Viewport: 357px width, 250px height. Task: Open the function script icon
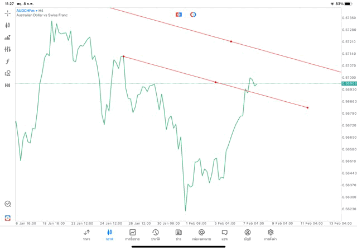coord(8,61)
